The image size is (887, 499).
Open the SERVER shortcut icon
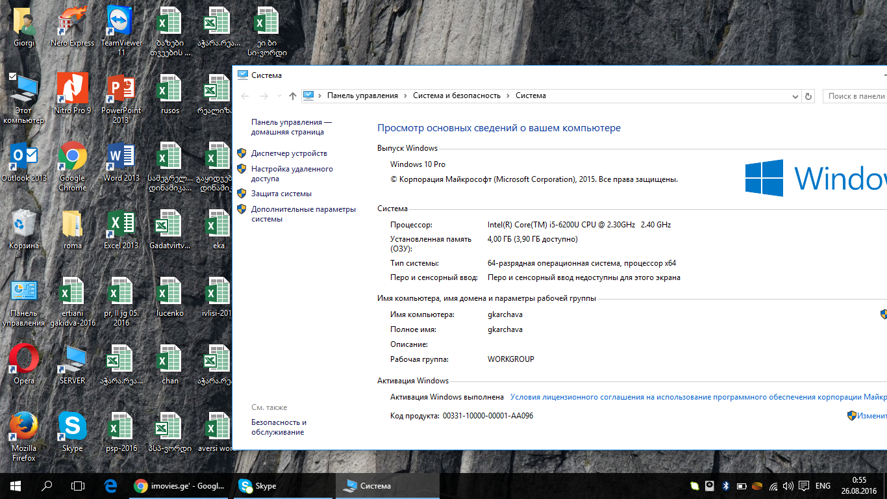tap(73, 365)
